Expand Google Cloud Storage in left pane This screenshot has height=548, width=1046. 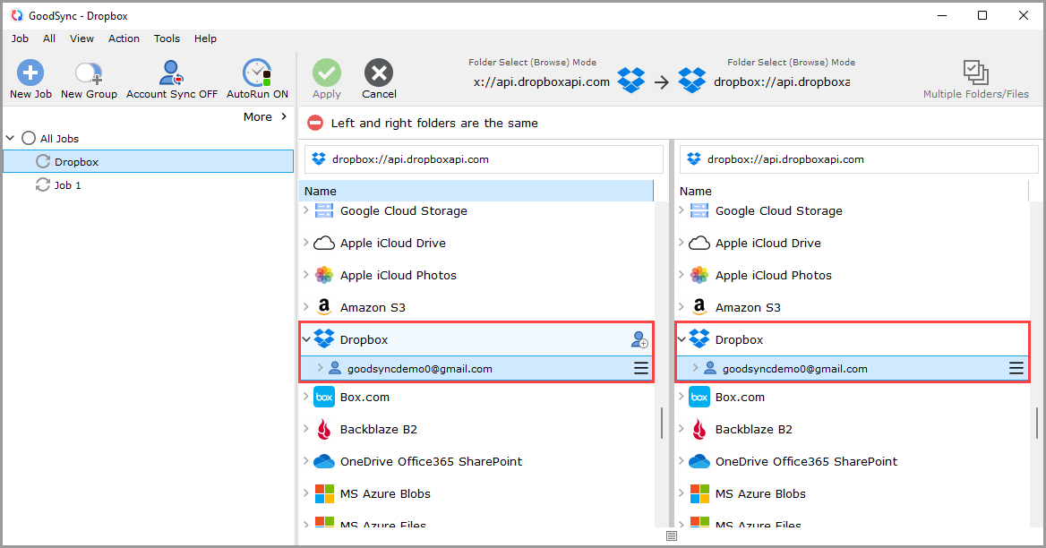(x=306, y=210)
